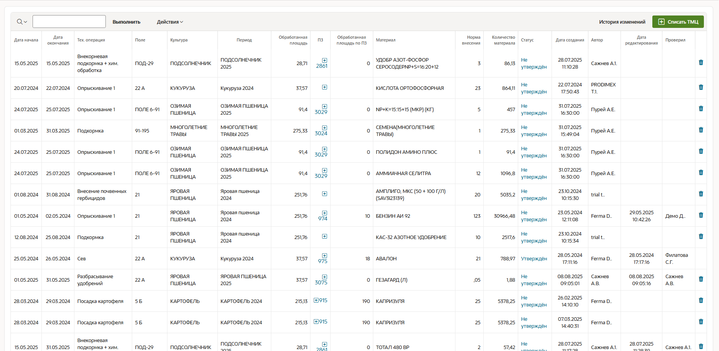The image size is (719, 351).
Task: Click Утверждён status in АВАЛОН row
Action: tap(534, 259)
